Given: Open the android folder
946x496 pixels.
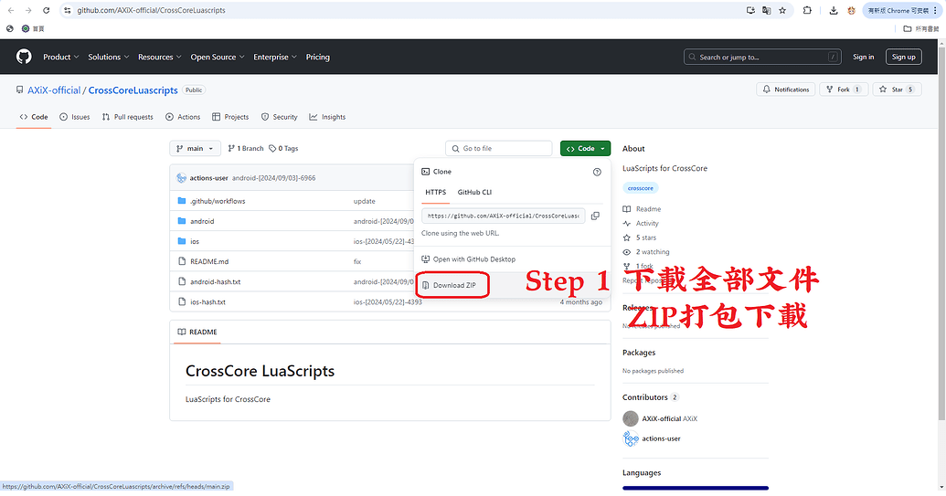Looking at the screenshot, I should [202, 221].
